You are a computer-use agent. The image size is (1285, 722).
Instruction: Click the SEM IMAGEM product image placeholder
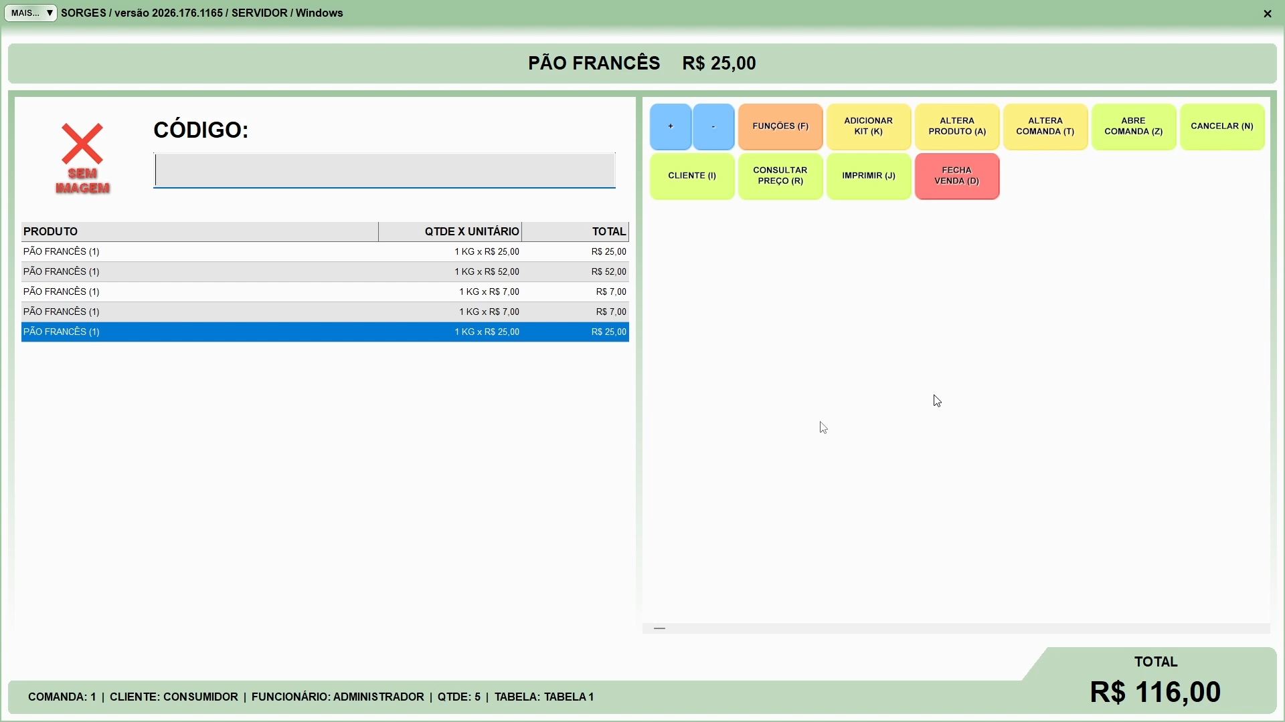(x=82, y=158)
